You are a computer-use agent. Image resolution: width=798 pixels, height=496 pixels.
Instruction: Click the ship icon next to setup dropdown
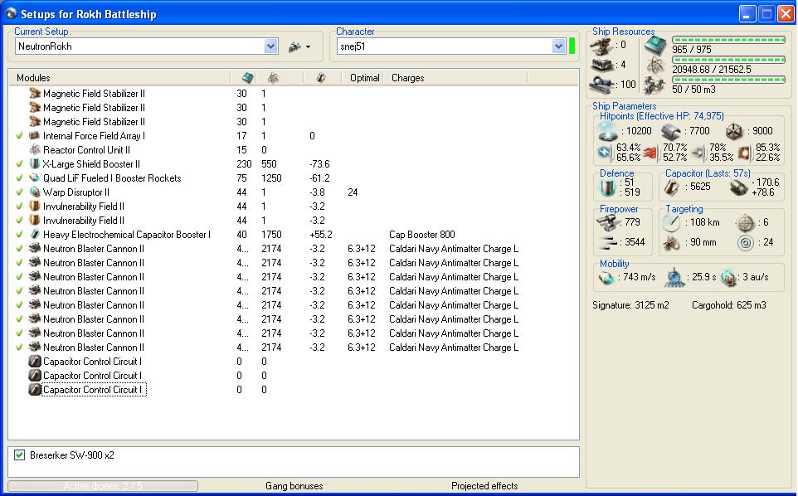(x=294, y=46)
